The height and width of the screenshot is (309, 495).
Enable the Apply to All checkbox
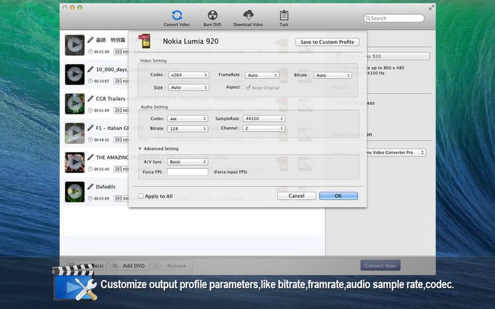click(141, 196)
